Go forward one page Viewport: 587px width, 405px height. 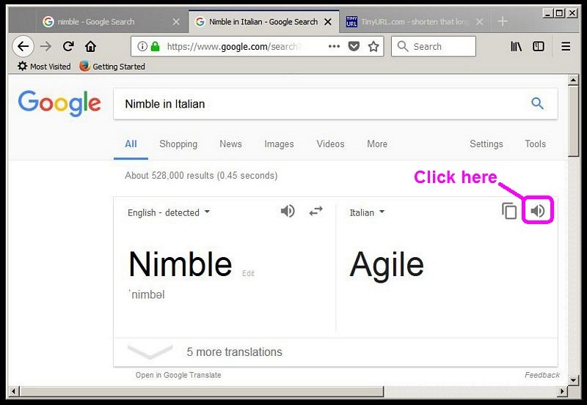[45, 46]
